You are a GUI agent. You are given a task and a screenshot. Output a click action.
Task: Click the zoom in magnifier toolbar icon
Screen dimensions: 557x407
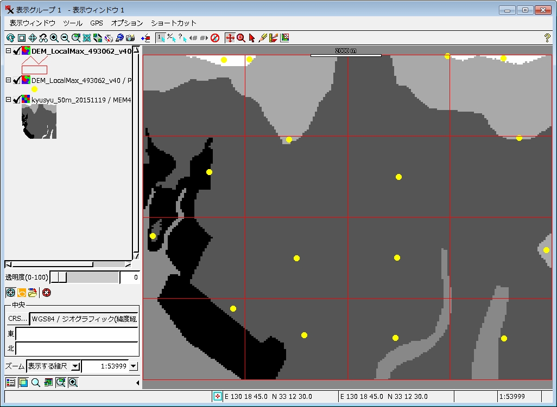[x=54, y=38]
